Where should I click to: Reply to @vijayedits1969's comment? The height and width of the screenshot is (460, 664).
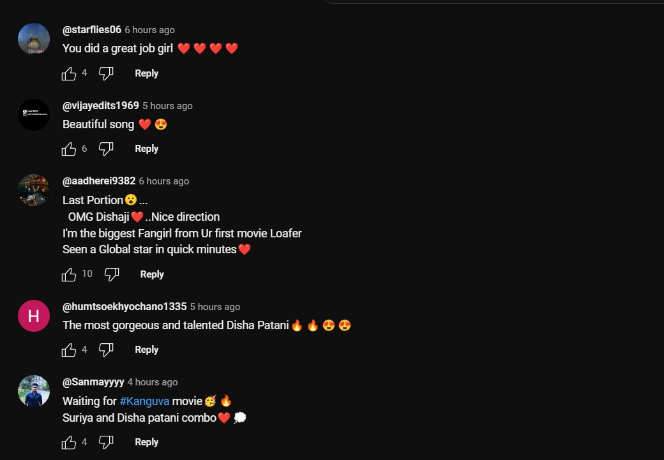coord(146,149)
